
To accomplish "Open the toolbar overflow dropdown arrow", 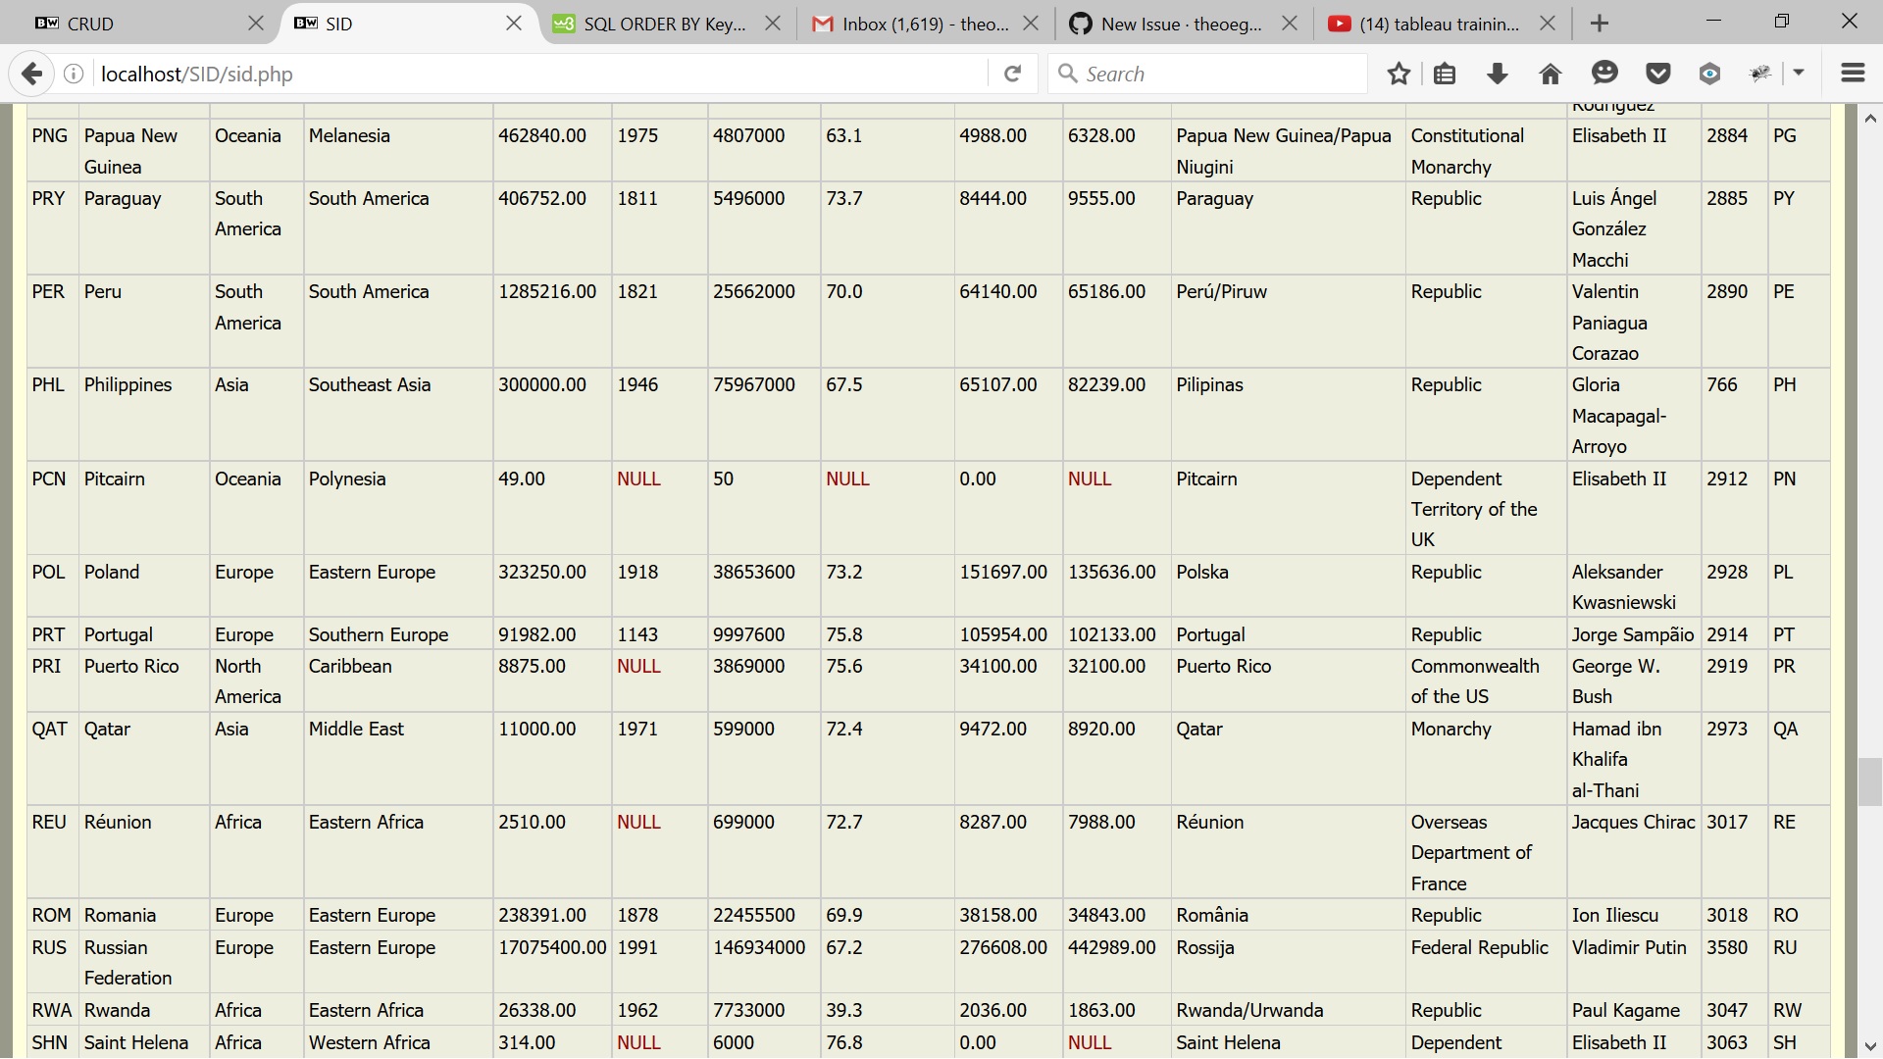I will (1801, 73).
